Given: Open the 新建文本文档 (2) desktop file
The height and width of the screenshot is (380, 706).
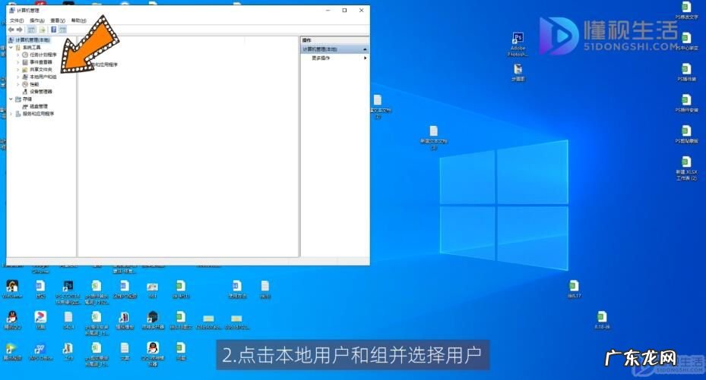Looking at the screenshot, I should pyautogui.click(x=378, y=106).
